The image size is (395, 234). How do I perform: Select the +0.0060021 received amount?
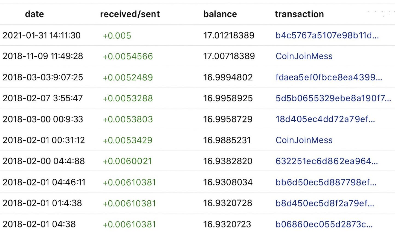[127, 161]
